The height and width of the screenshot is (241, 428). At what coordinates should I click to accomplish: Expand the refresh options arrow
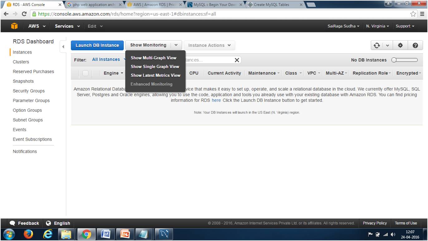[387, 45]
